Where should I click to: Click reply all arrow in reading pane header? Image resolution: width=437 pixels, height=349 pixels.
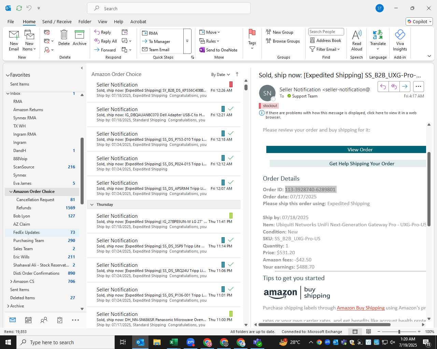click(x=394, y=87)
